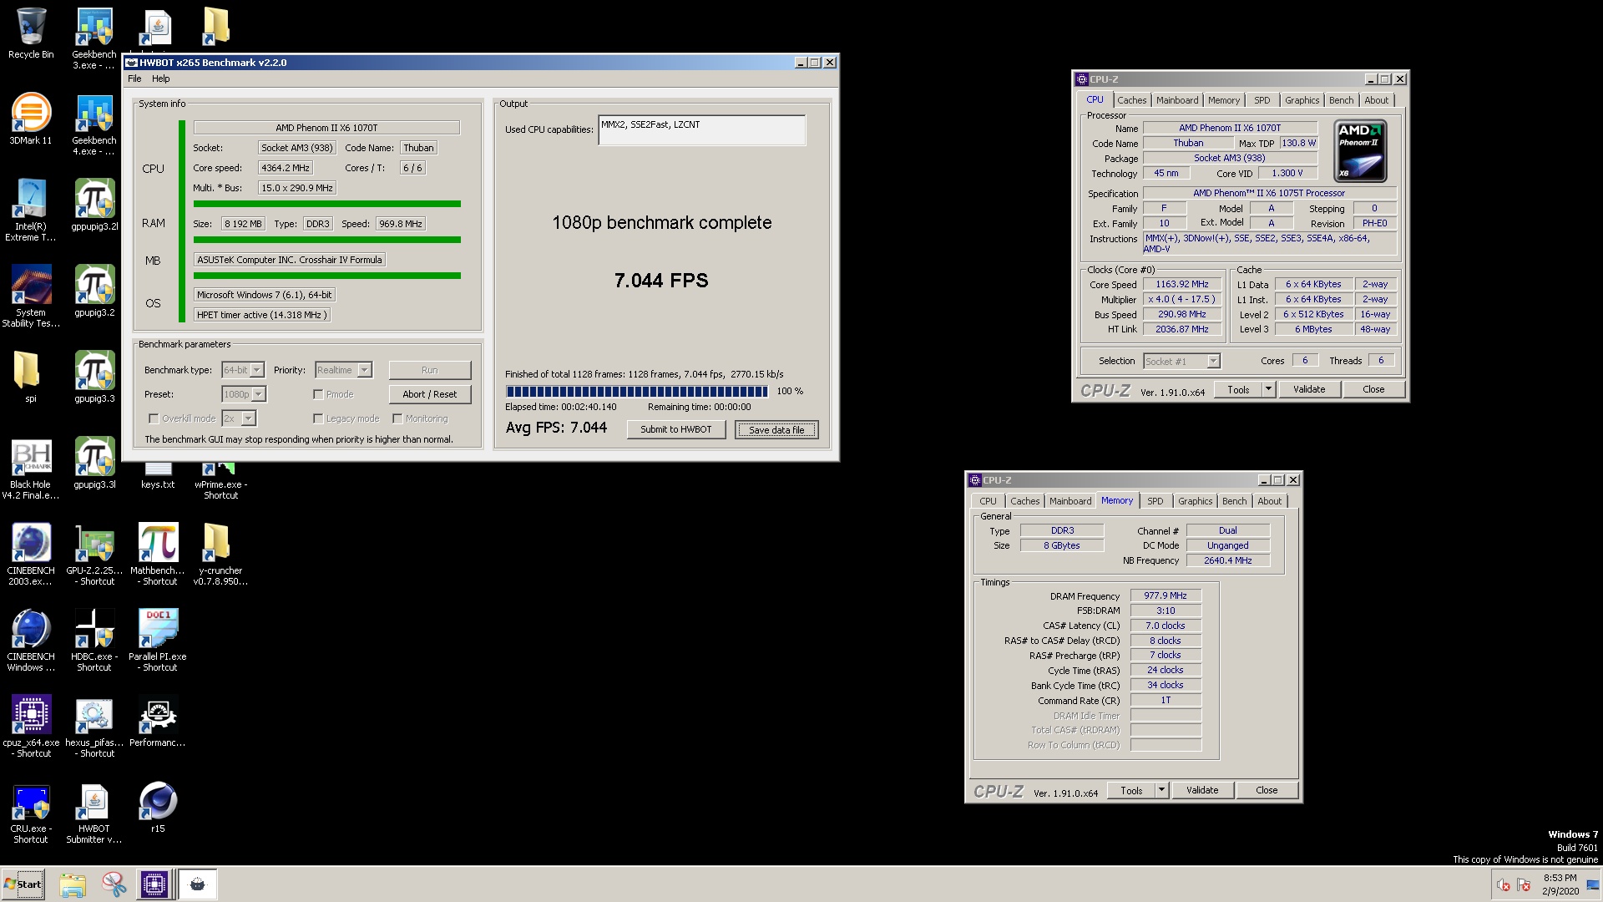This screenshot has width=1603, height=902.
Task: Open the CINEBENCH Windows desktop icon
Action: pyautogui.click(x=31, y=641)
